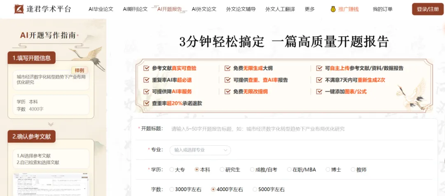Click checkmark icon beside 可自主上传参考文献
The width and height of the screenshot is (445, 196).
coord(320,68)
